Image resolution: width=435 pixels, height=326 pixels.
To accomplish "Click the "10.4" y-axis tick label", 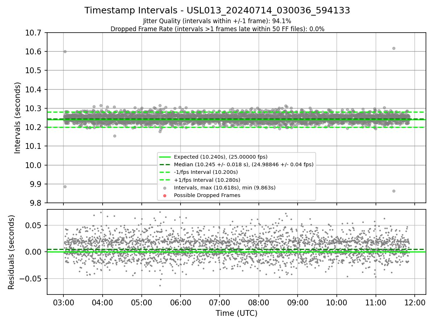I will (33, 89).
